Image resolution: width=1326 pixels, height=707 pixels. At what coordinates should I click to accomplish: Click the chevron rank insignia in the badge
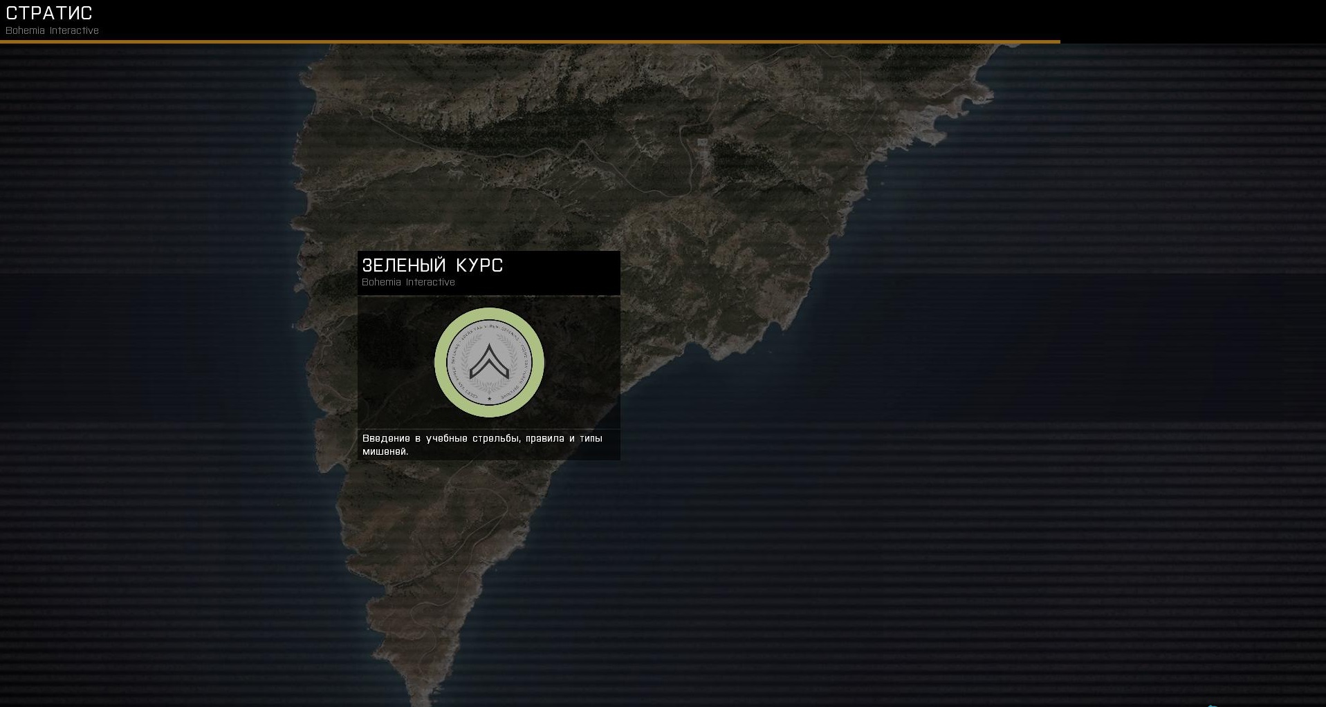point(489,361)
